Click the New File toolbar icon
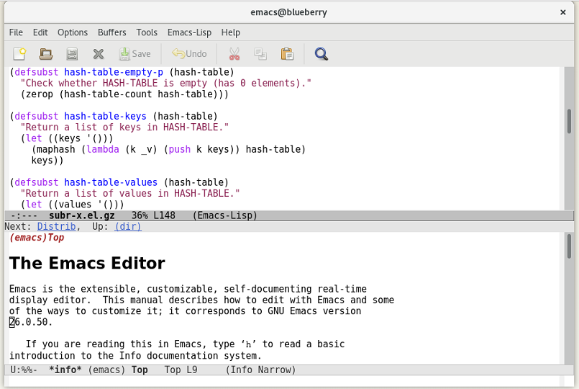This screenshot has width=579, height=389. click(x=19, y=54)
